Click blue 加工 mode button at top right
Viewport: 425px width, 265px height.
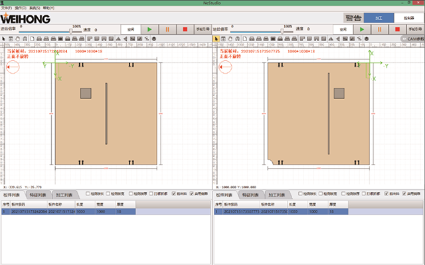click(x=379, y=18)
